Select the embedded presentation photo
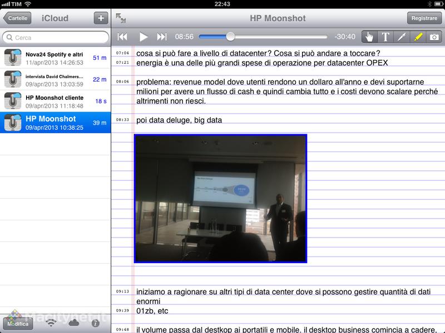The image size is (445, 333). click(220, 199)
